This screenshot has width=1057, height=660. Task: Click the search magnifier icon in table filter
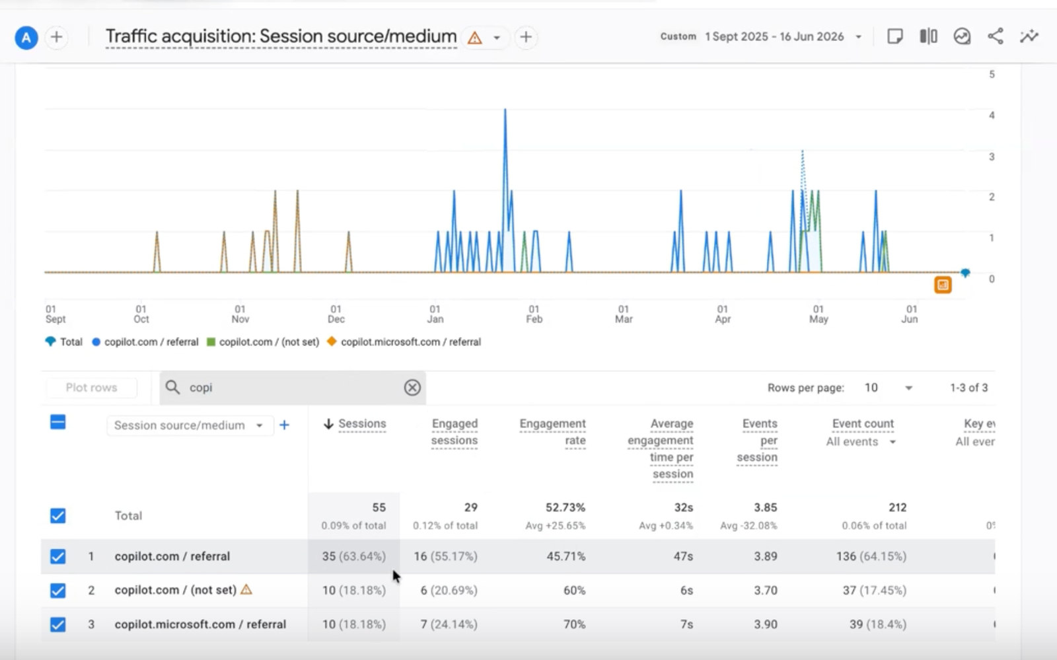(172, 387)
